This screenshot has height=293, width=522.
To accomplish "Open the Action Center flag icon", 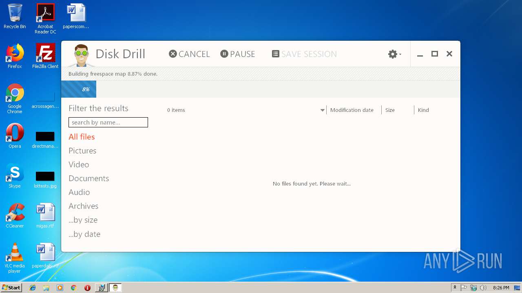I will click(x=464, y=288).
